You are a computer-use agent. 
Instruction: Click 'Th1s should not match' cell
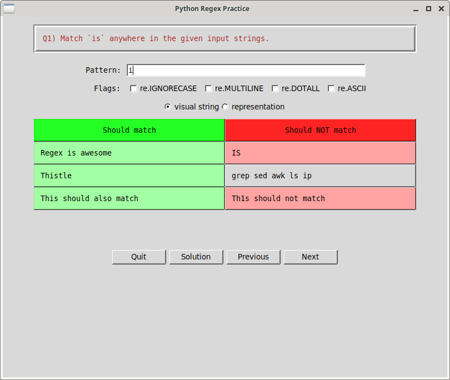[x=321, y=198]
